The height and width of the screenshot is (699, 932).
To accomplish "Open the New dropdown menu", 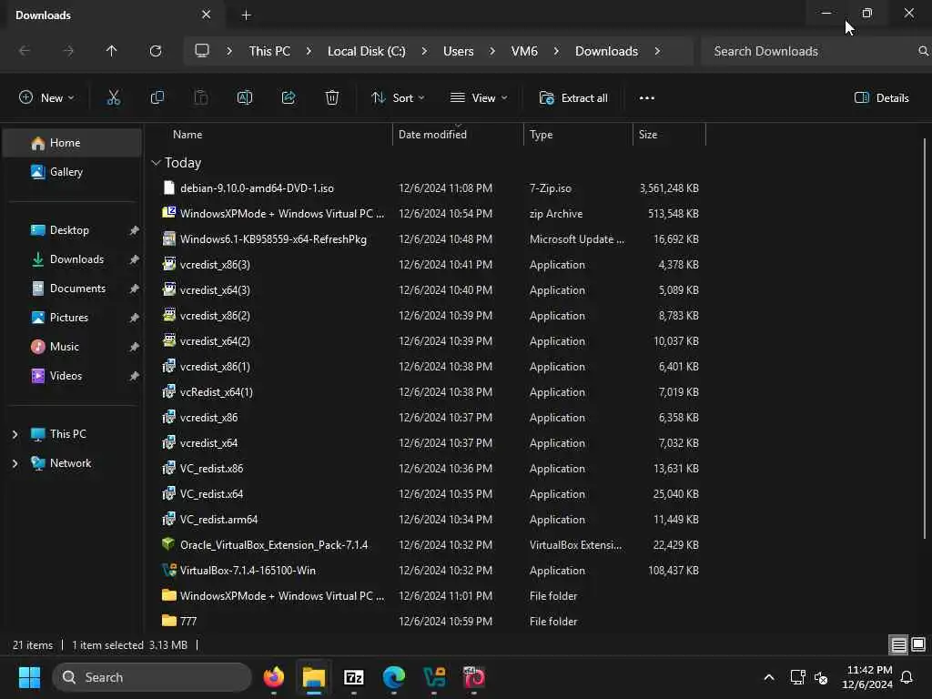I will [46, 98].
